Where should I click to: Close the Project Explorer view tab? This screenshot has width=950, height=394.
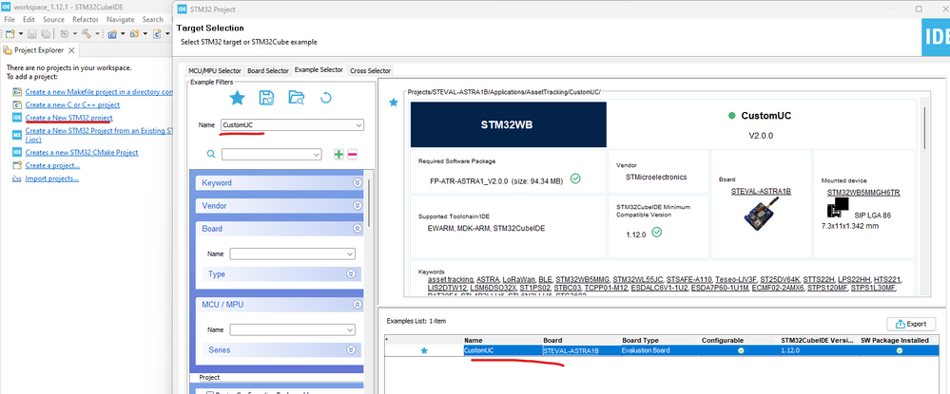(71, 50)
